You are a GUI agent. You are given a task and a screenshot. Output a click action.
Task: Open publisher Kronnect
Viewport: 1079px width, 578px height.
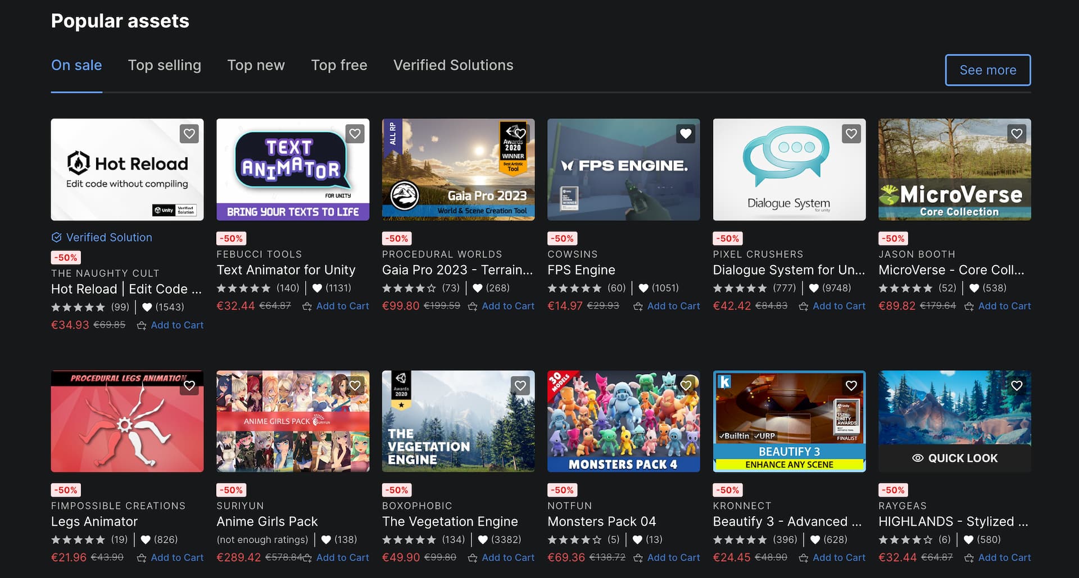point(742,506)
